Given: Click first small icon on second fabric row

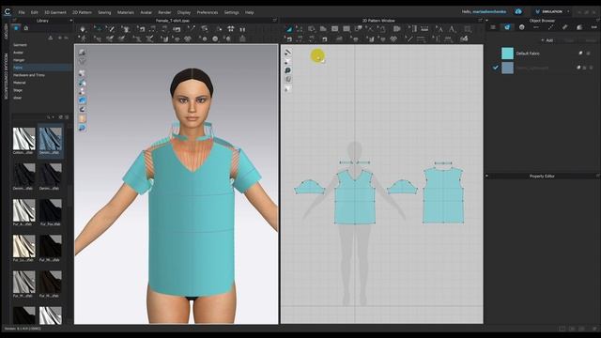Looking at the screenshot, I should point(578,68).
